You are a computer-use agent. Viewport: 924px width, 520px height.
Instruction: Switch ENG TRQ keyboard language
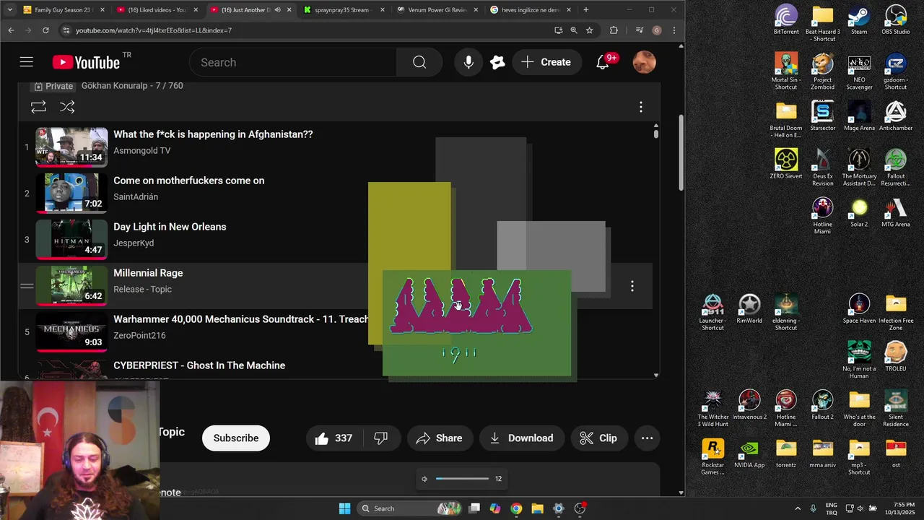tap(832, 508)
